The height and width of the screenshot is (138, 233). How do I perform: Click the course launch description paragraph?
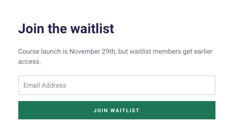click(115, 57)
